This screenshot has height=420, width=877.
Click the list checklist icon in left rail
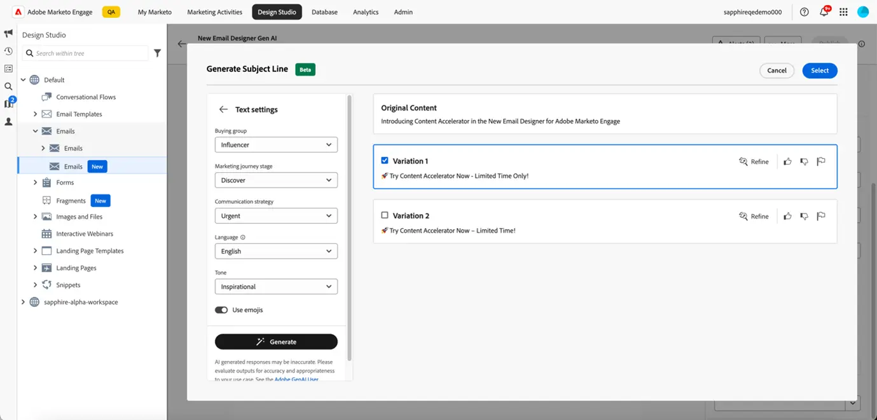tap(8, 69)
